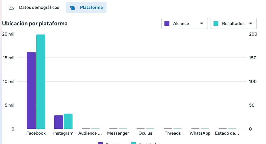Click the Plataforma tab icon
The height and width of the screenshot is (144, 266).
(73, 8)
